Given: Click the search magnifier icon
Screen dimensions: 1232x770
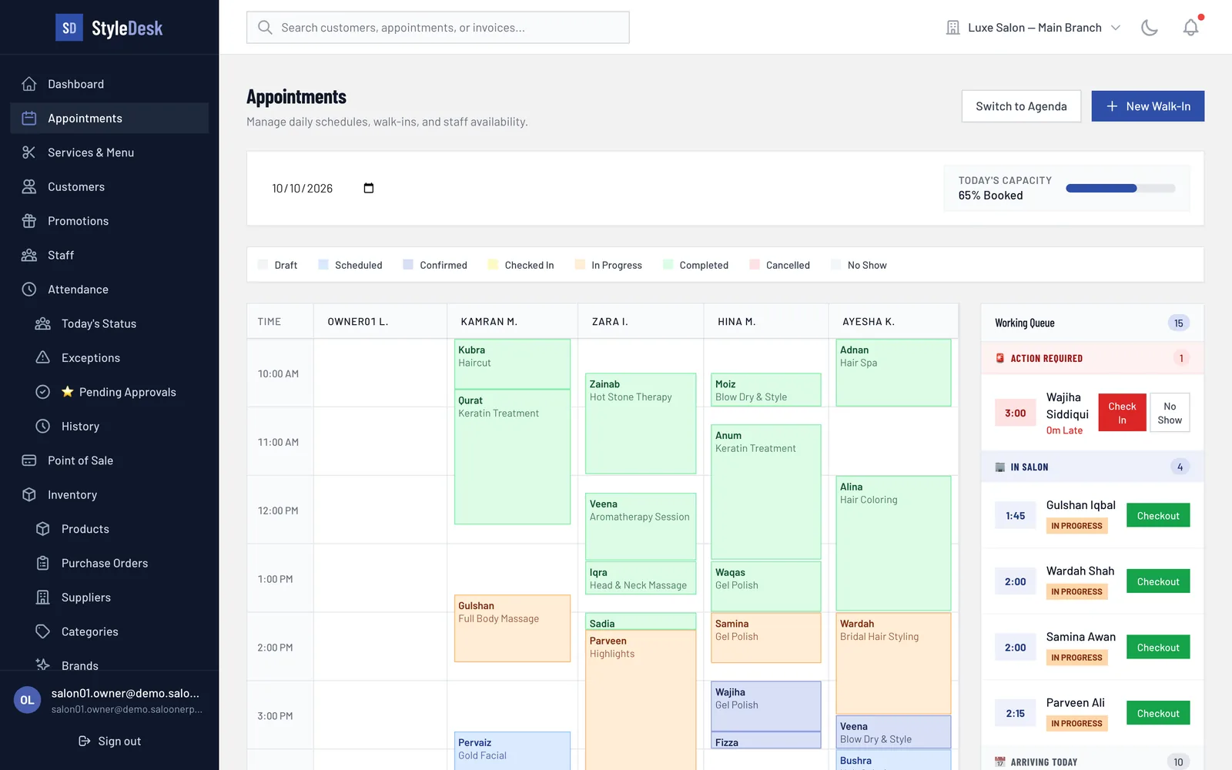Looking at the screenshot, I should point(265,28).
